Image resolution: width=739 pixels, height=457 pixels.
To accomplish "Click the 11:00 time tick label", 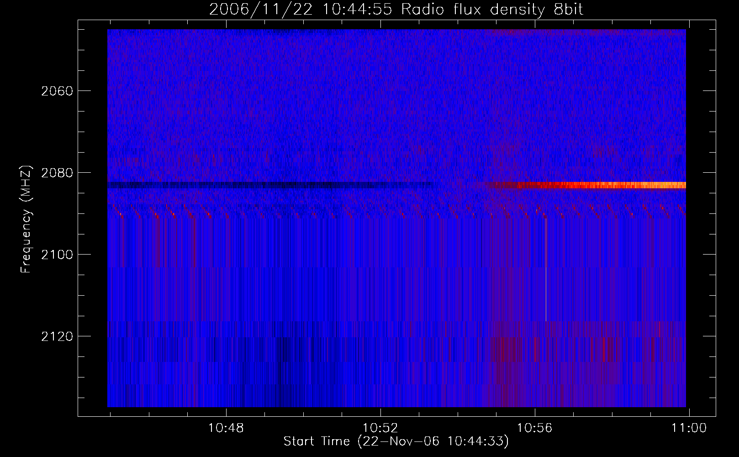I will (689, 428).
